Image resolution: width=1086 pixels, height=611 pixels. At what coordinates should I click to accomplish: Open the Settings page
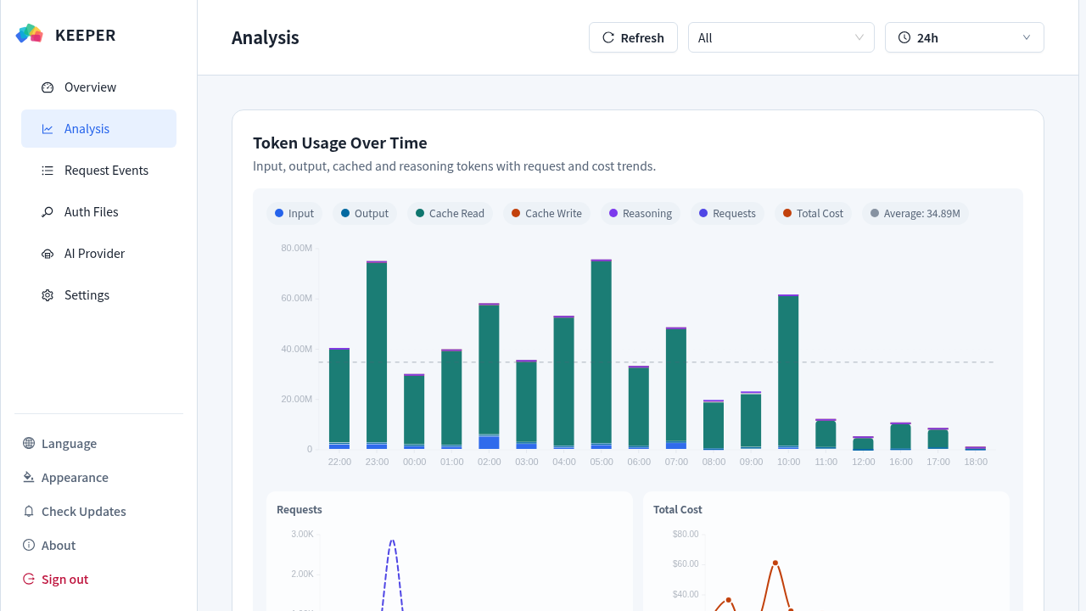point(98,295)
